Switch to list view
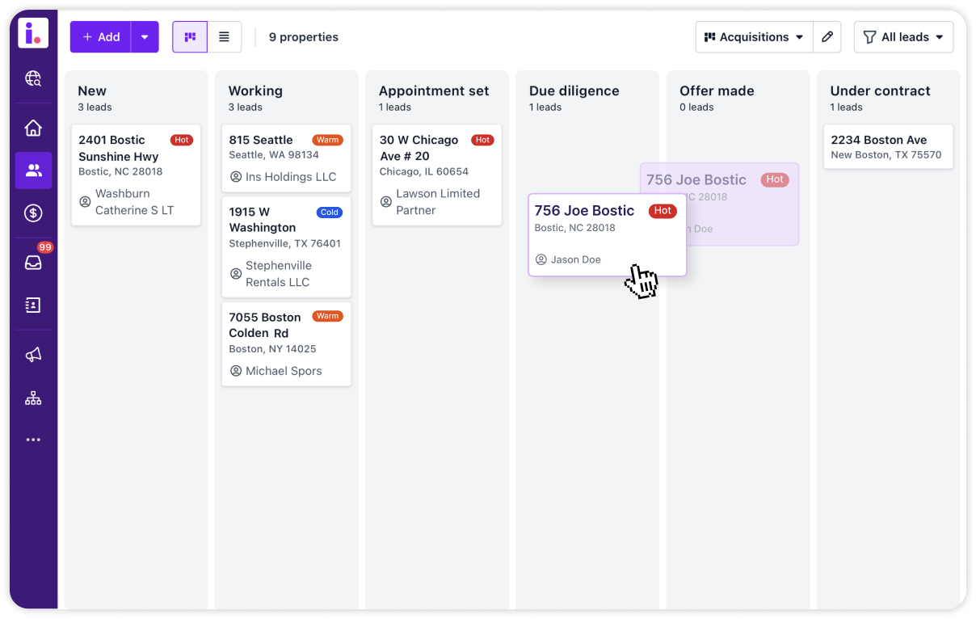 point(225,37)
